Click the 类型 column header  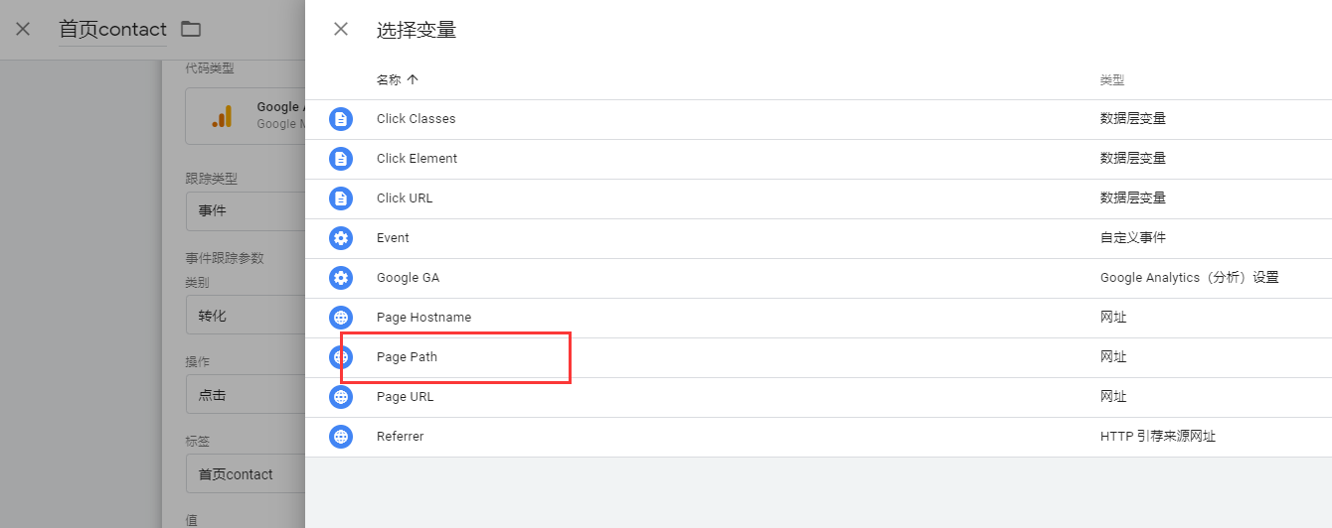1111,80
